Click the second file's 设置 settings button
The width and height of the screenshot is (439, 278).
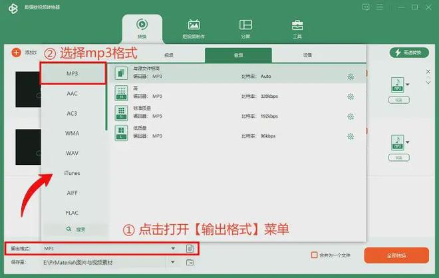coord(398,158)
